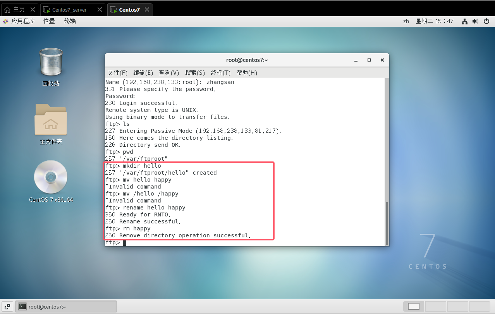The height and width of the screenshot is (314, 495).
Task: Open the 位置 places menu
Action: point(49,21)
